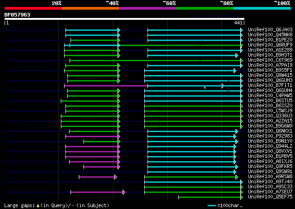The image size is (295, 209).
Task: Click the =100char. scale label
Action: [x=230, y=205]
